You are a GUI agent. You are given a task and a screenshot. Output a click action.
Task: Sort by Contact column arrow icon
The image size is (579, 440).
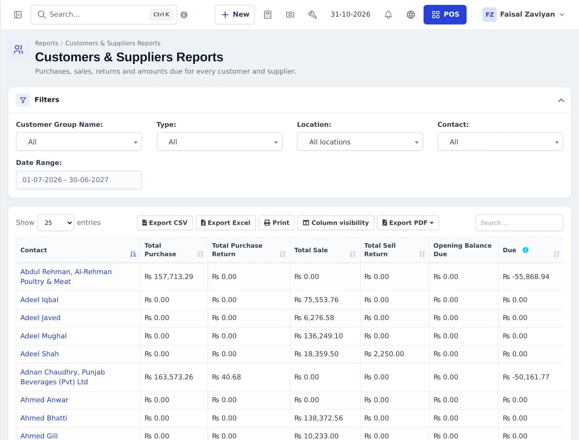click(x=133, y=254)
